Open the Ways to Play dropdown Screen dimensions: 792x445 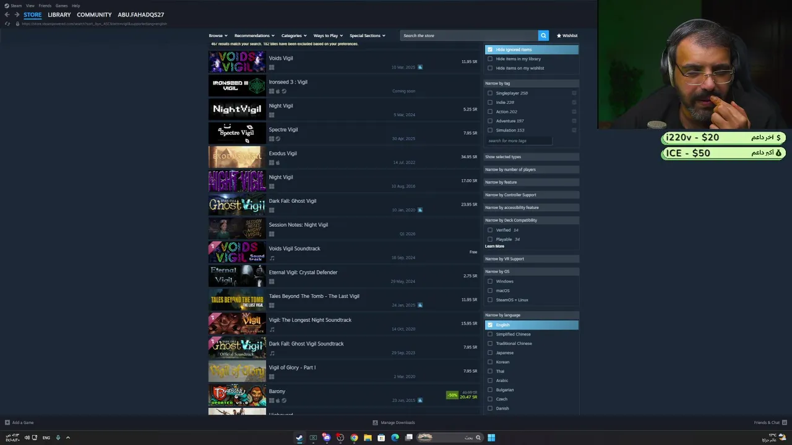tap(328, 35)
